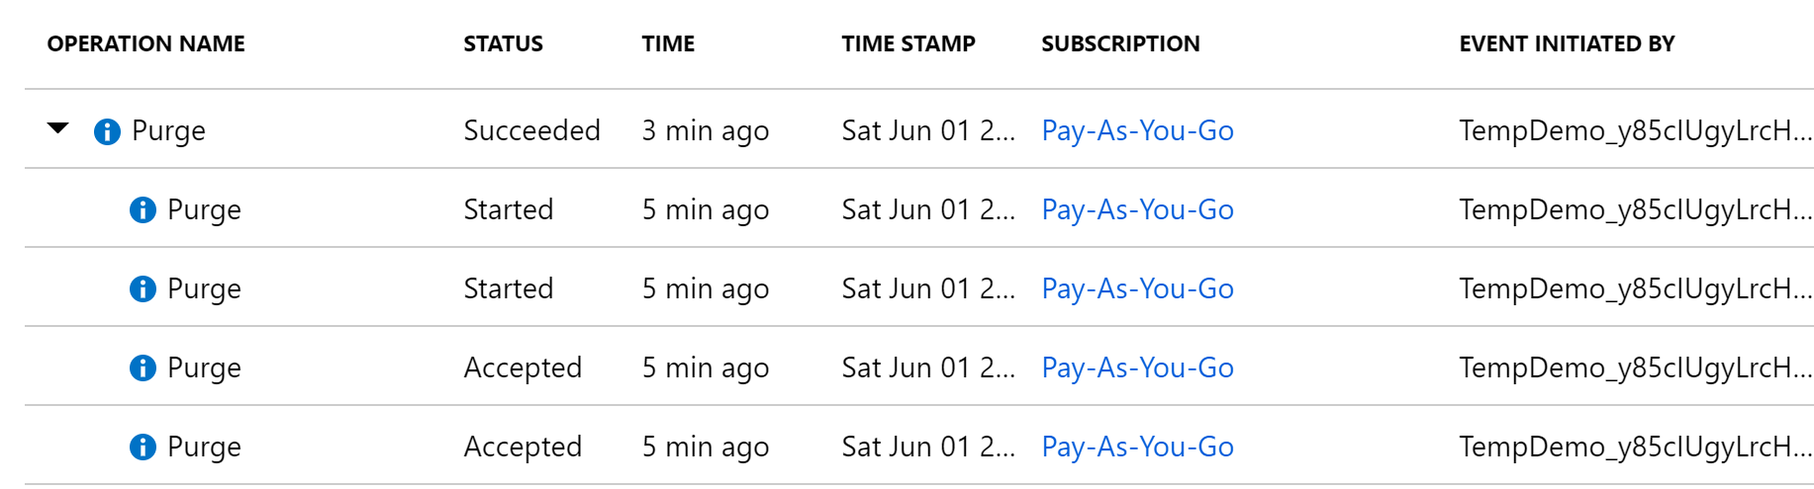Click info icon on first Started Purge row
Viewport: 1814px width, 489px height.
143,209
